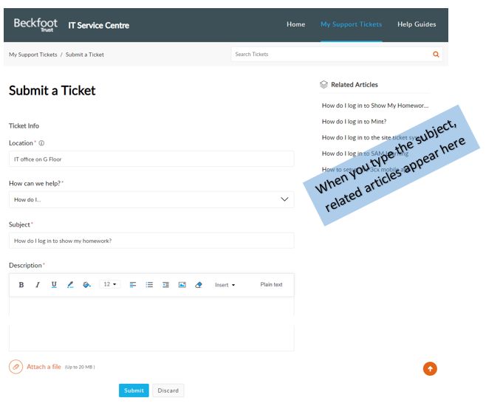Toggle bold formatting in description editor

[21, 285]
